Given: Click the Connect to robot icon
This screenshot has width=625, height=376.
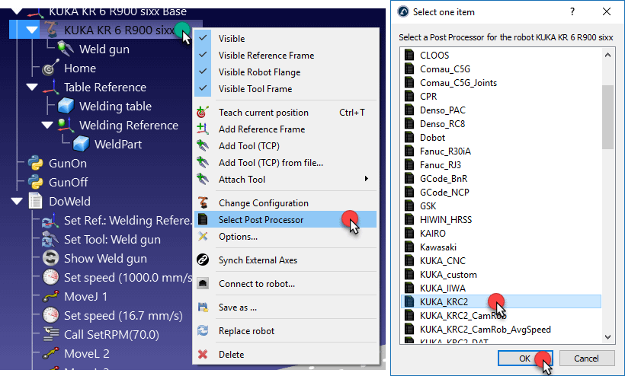Looking at the screenshot, I should click(203, 283).
